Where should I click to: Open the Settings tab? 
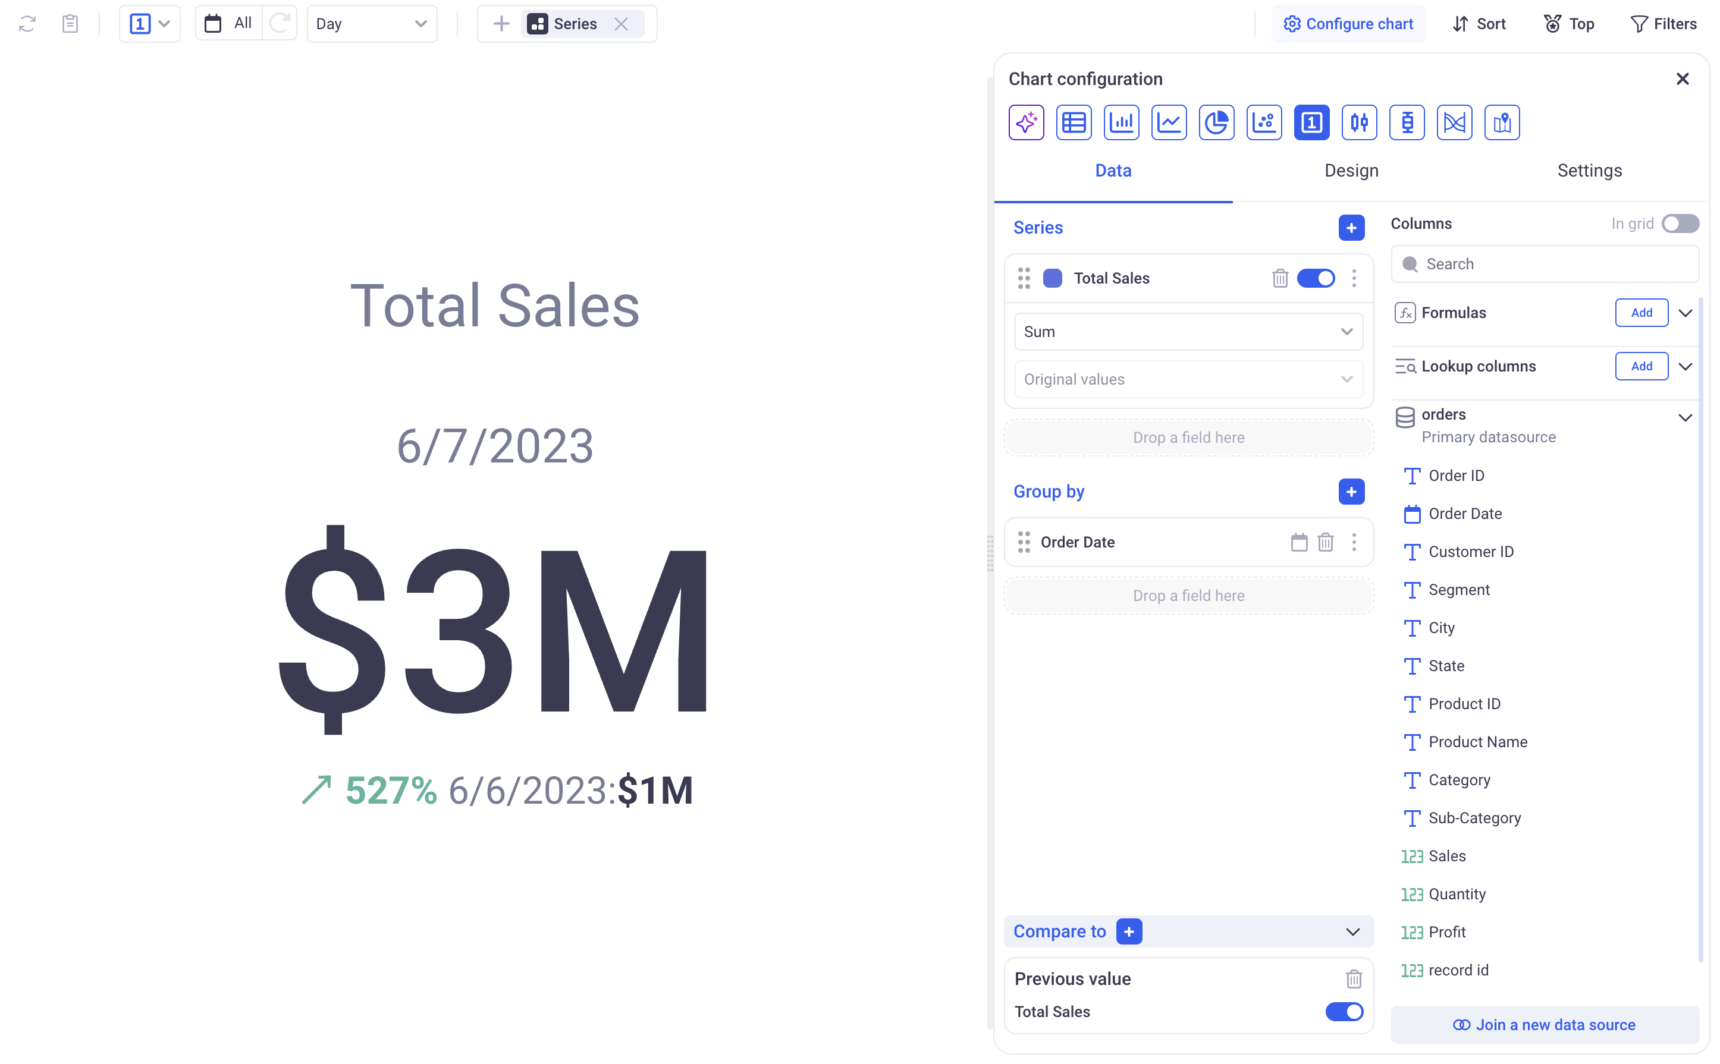(x=1589, y=170)
